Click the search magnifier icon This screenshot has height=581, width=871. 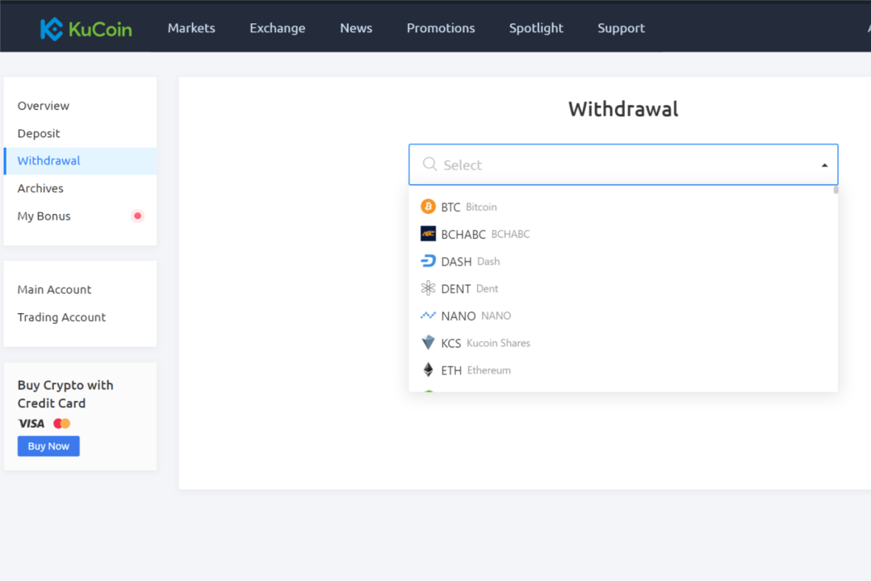(429, 164)
